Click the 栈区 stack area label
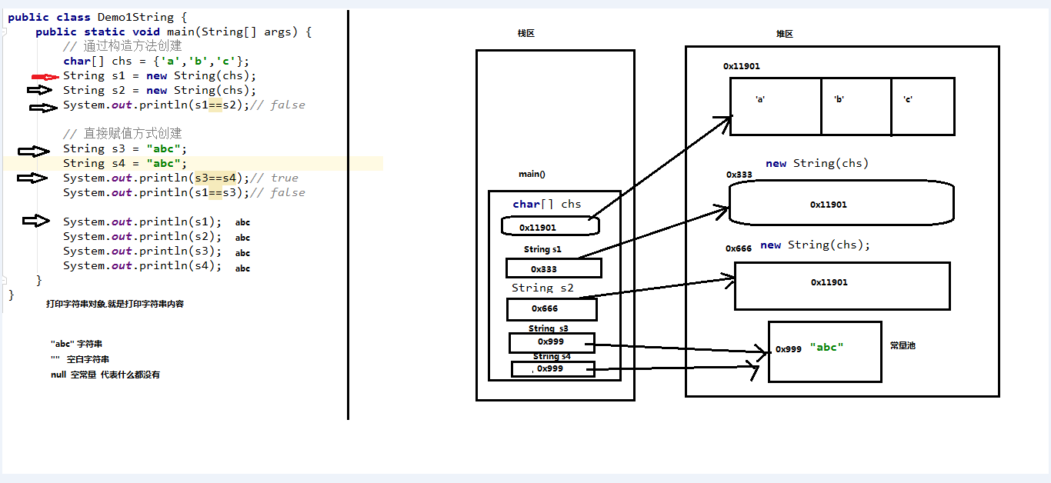 [525, 34]
